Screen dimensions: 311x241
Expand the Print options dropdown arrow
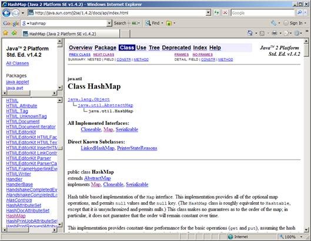pyautogui.click(x=280, y=33)
